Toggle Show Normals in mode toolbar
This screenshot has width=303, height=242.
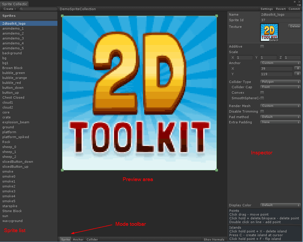(214, 239)
